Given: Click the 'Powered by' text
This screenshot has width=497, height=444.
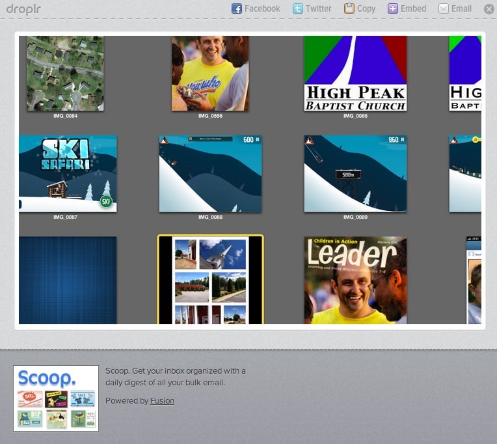Looking at the screenshot, I should coord(127,401).
